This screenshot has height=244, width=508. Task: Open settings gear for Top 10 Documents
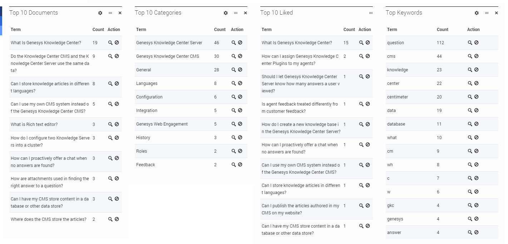pos(100,13)
